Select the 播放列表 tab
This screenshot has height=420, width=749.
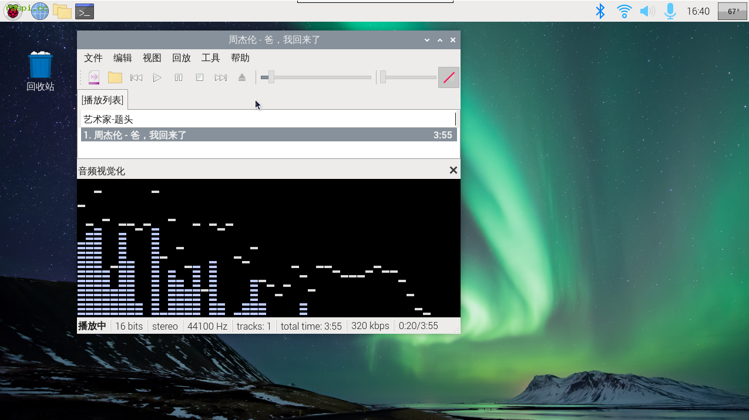(x=103, y=100)
